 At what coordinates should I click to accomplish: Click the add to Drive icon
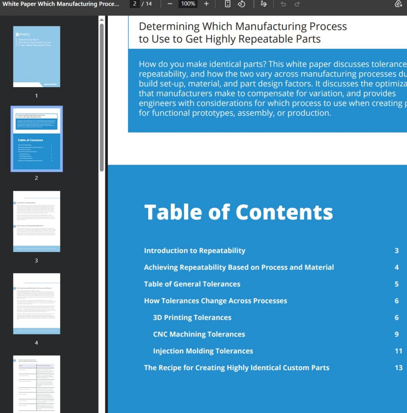click(x=399, y=4)
